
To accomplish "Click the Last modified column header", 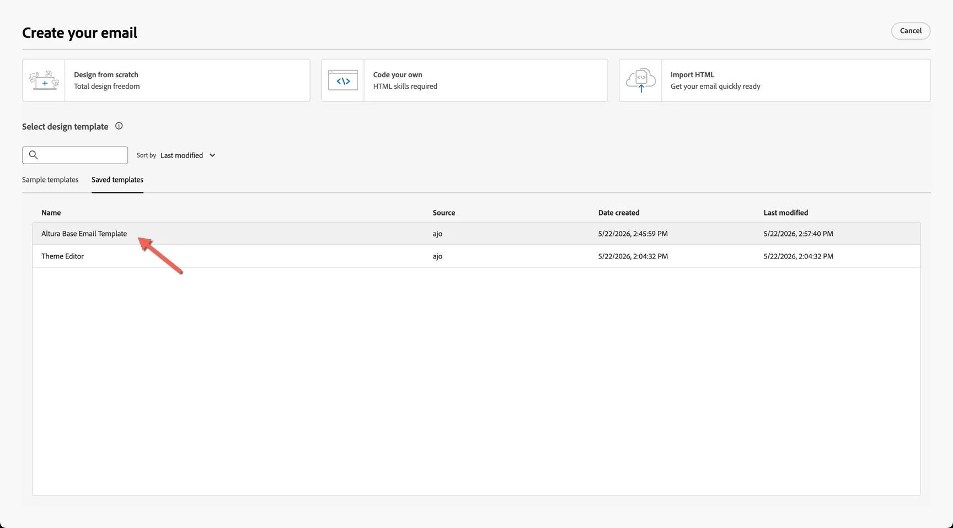I will 786,213.
